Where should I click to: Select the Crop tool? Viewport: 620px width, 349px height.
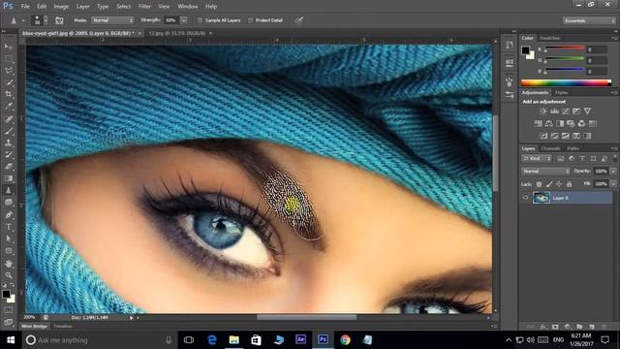(9, 94)
